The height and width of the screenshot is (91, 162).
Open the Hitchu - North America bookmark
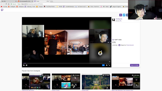[94, 7]
